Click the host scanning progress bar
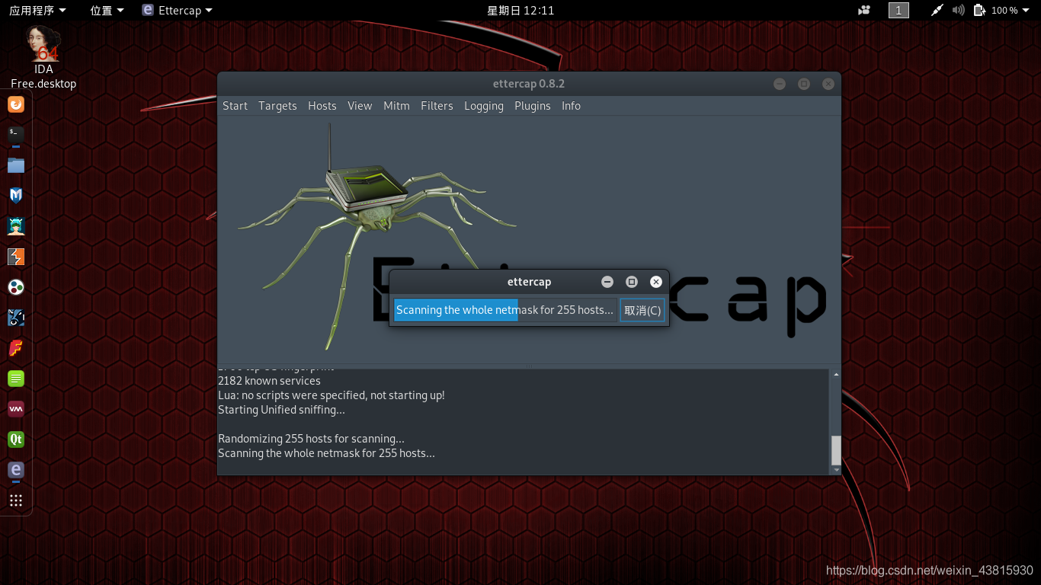1041x585 pixels. (x=505, y=310)
